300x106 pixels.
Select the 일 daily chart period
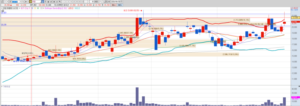[x=43, y=1]
